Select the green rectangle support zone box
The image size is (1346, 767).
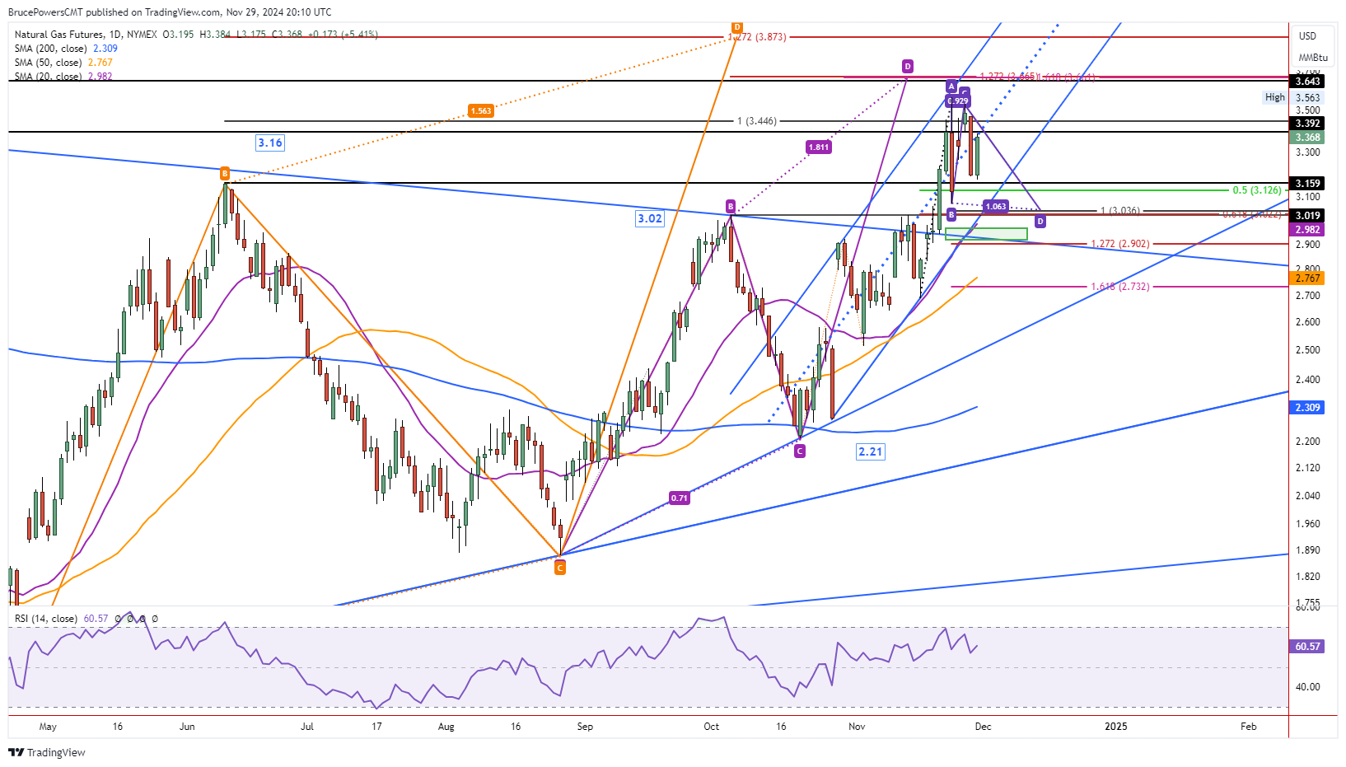click(x=986, y=234)
